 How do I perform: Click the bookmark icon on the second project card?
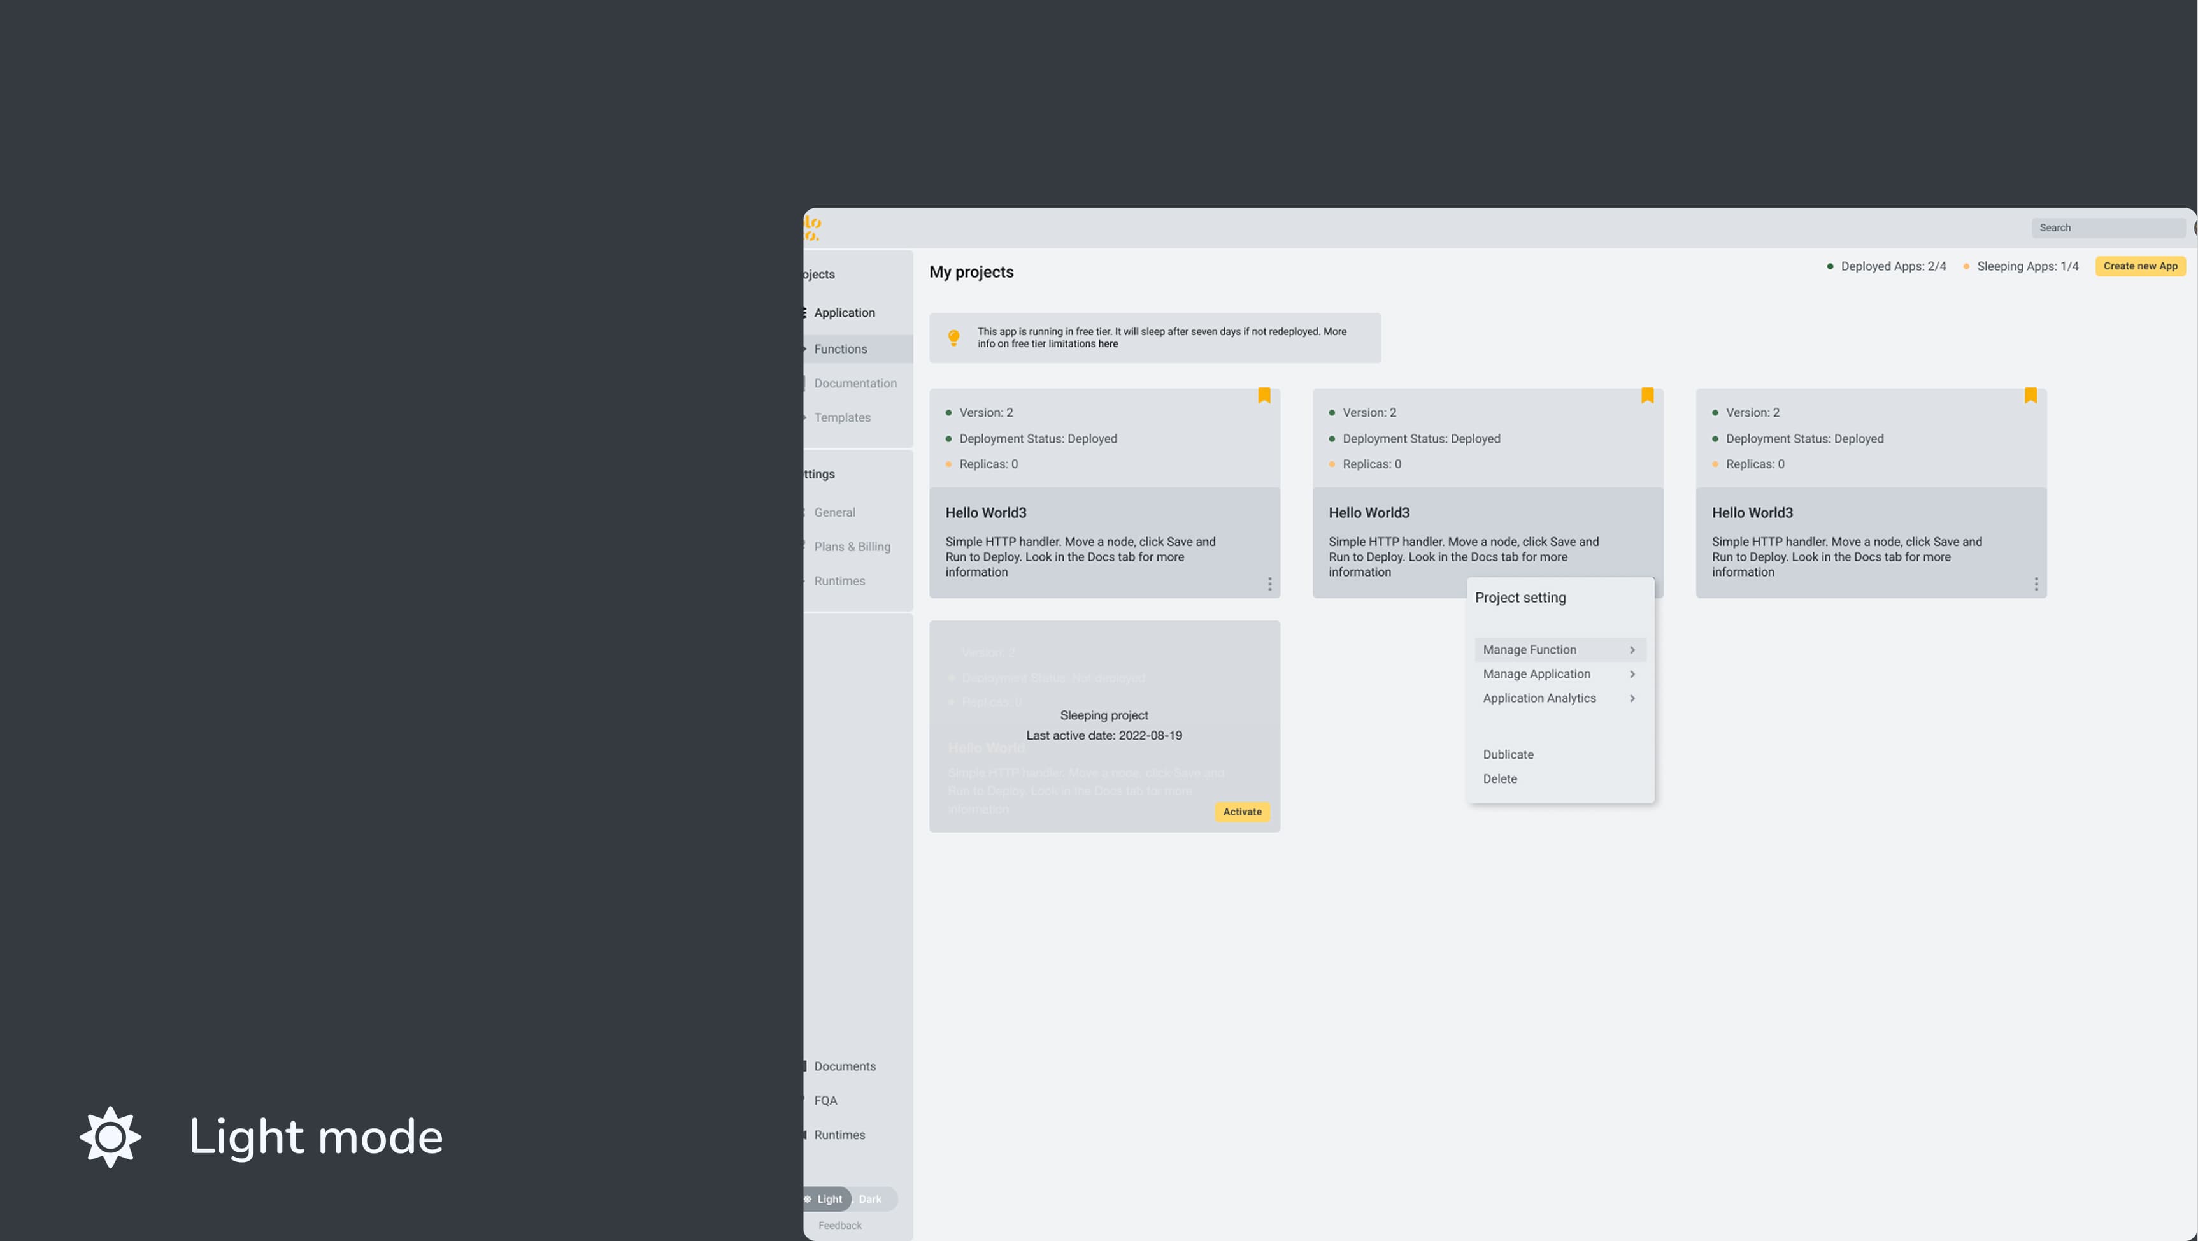point(1647,395)
